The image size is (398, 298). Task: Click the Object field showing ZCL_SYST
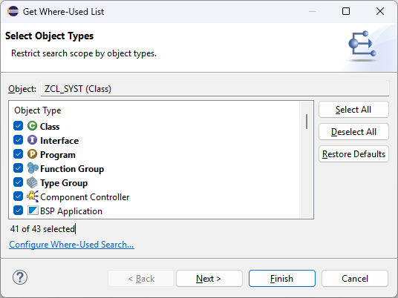click(x=215, y=89)
